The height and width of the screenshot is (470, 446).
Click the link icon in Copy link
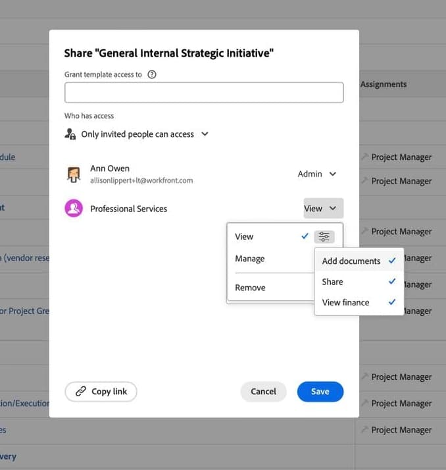tap(81, 392)
